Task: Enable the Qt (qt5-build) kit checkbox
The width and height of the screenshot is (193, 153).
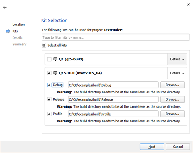Action: click(49, 59)
